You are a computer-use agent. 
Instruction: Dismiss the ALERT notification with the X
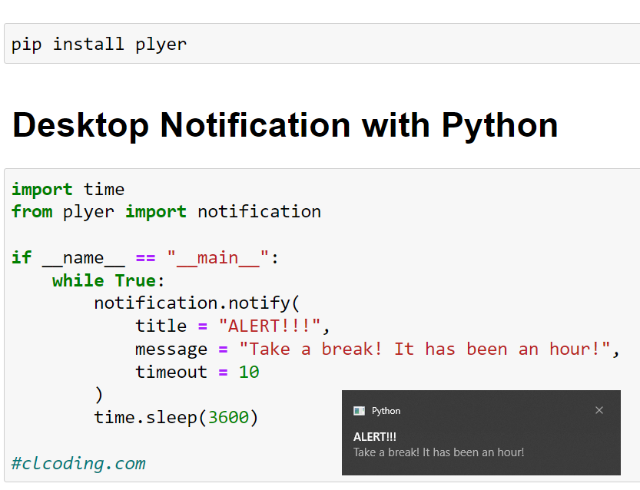tap(599, 410)
